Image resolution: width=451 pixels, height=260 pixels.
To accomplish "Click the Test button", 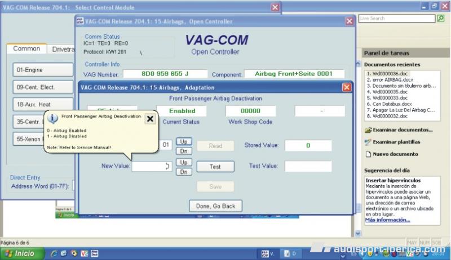I will [x=215, y=167].
